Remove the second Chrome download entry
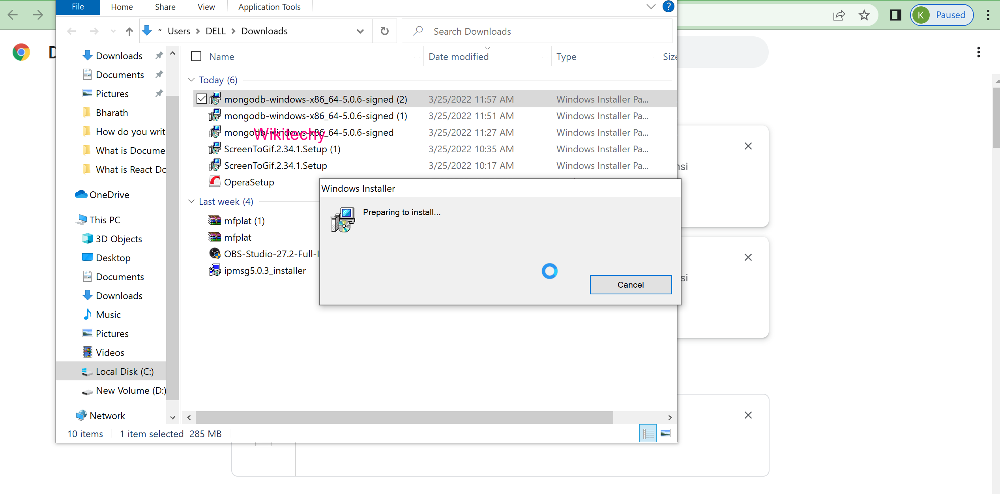This screenshot has width=1000, height=494. click(748, 257)
